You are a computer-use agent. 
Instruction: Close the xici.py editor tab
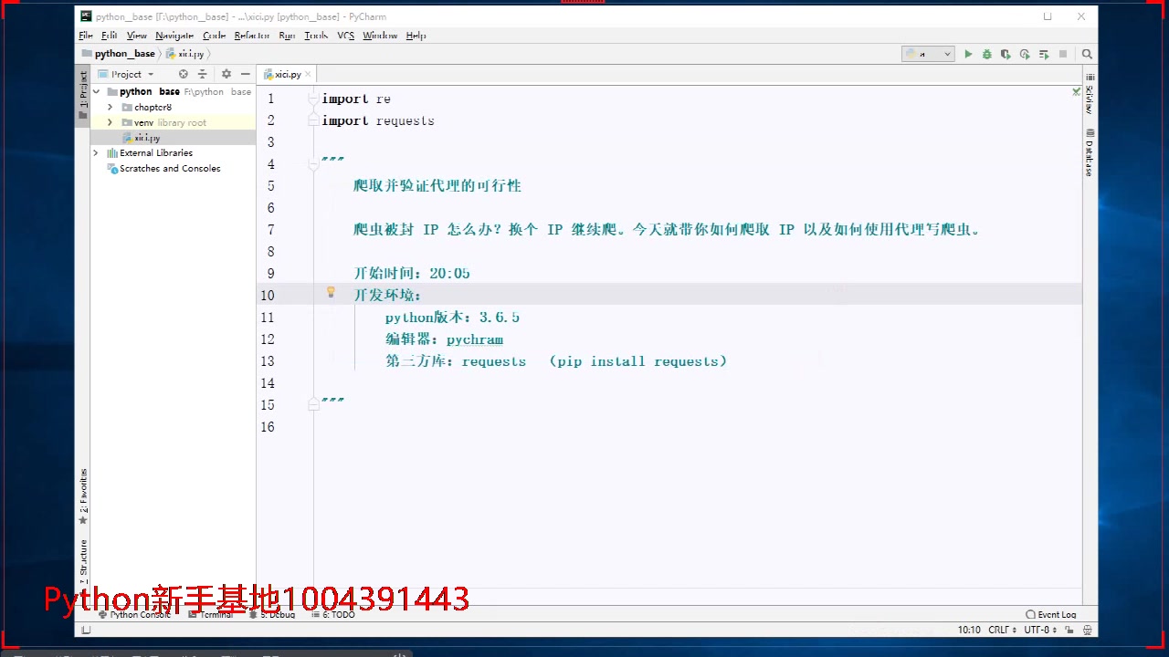309,75
